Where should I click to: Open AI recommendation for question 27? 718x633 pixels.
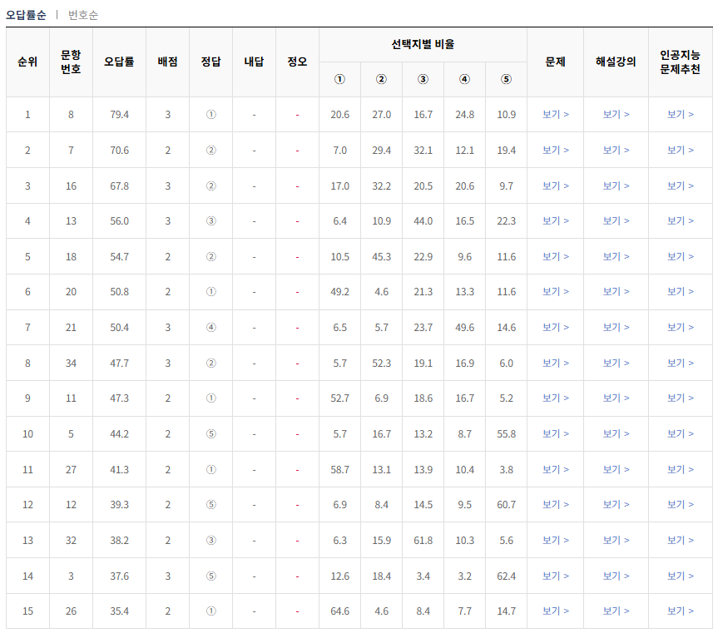pyautogui.click(x=681, y=468)
